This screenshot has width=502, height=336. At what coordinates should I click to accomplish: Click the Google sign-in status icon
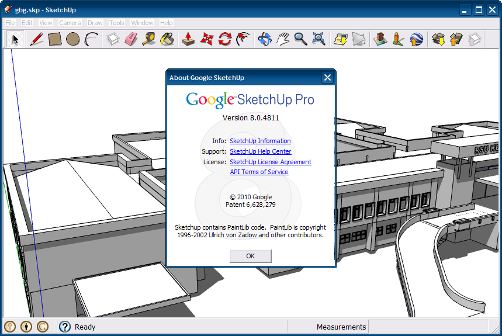43,327
